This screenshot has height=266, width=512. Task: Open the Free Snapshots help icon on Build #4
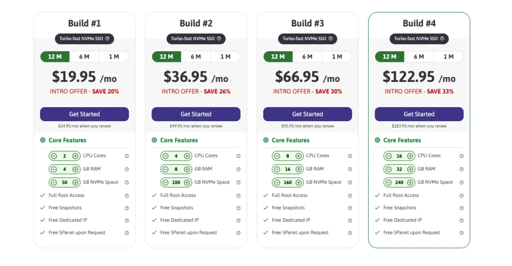[x=461, y=208]
